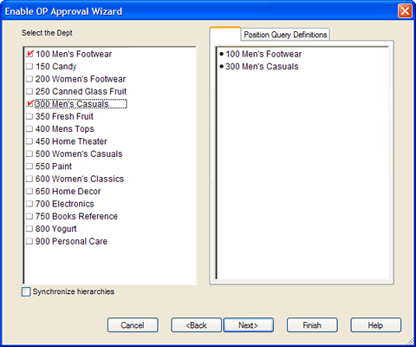
Task: Enable the Synchronize hierarchies checkbox
Action: click(26, 291)
